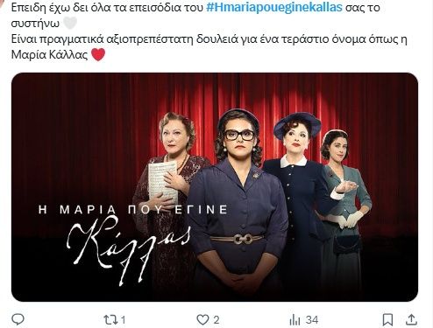Click the reply speech bubble icon

pos(18,319)
